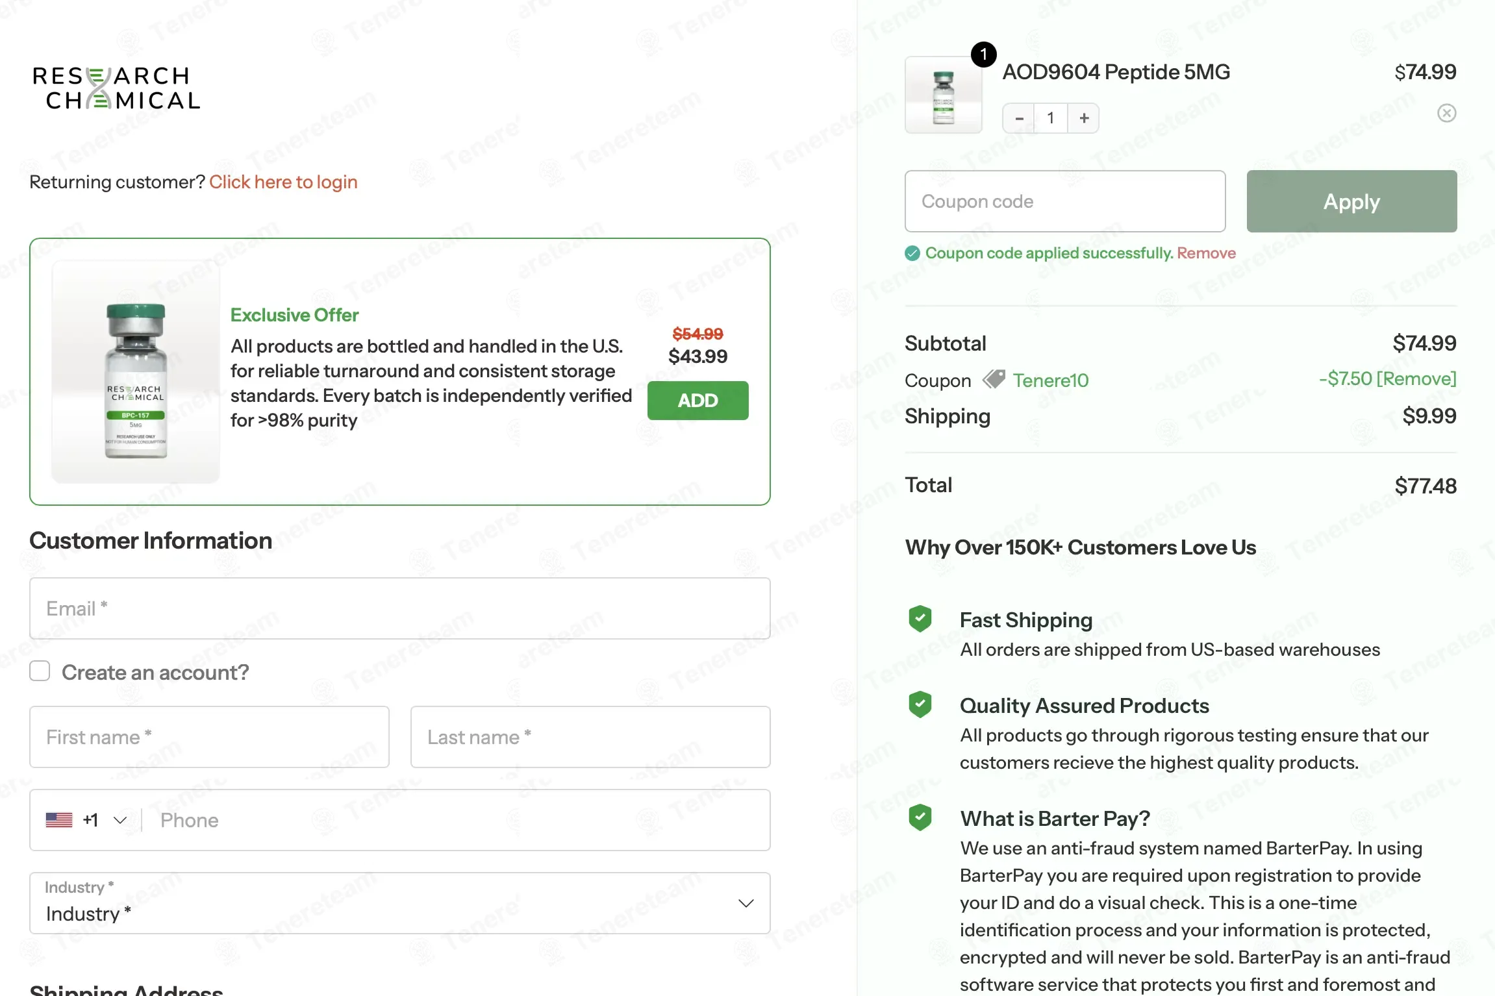Click the US flag icon in phone field
This screenshot has width=1495, height=996.
[x=59, y=820]
